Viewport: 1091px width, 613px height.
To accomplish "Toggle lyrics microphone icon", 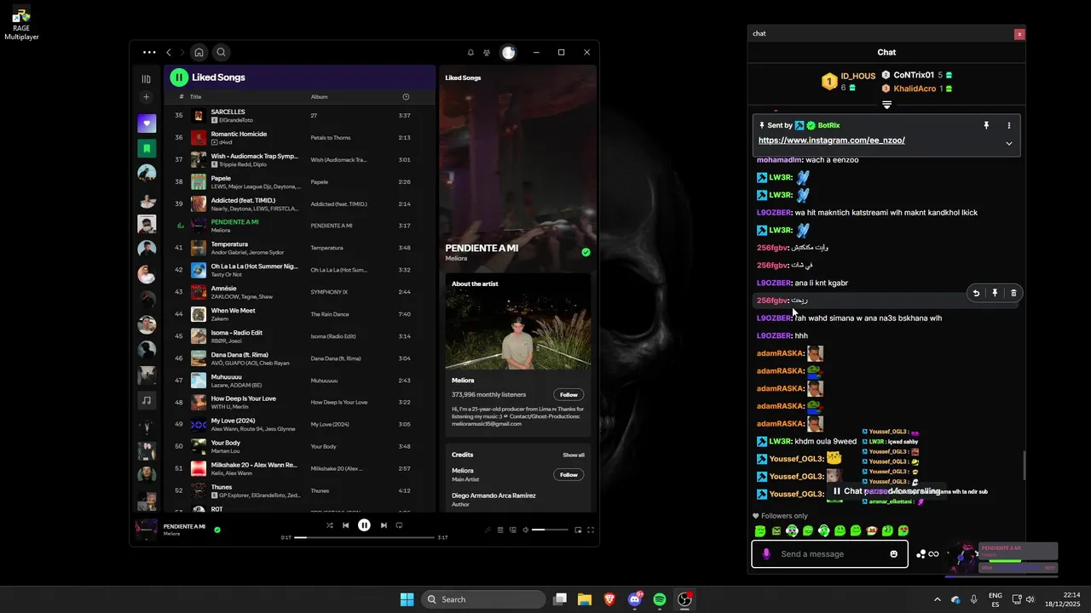I will [x=488, y=530].
